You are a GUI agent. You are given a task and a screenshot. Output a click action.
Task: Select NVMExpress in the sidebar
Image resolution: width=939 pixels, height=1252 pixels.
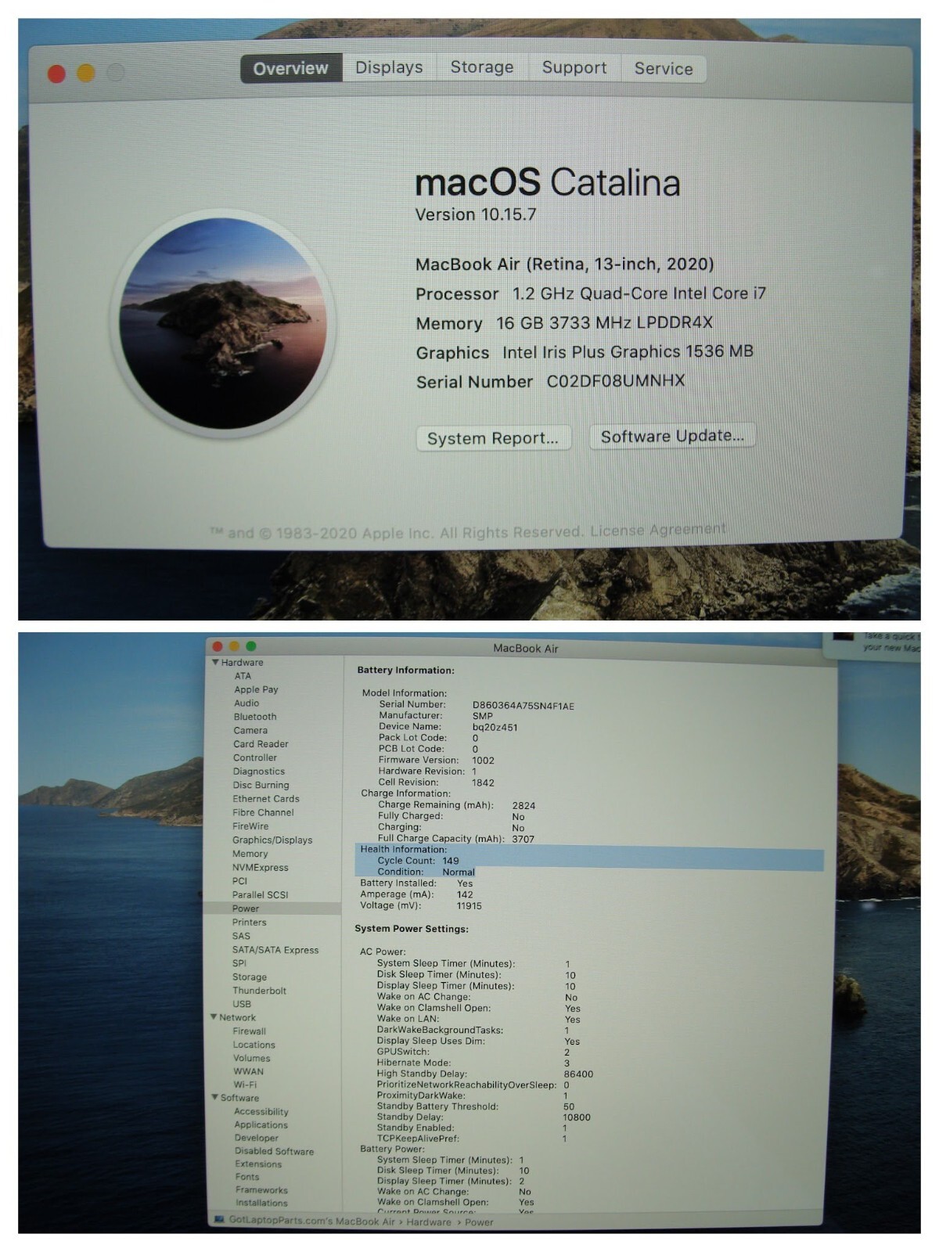[x=260, y=868]
